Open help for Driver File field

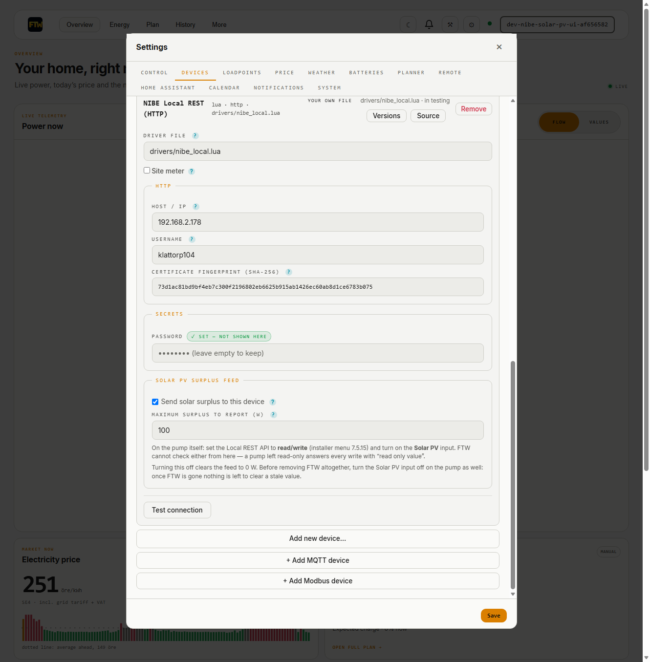[x=195, y=136]
